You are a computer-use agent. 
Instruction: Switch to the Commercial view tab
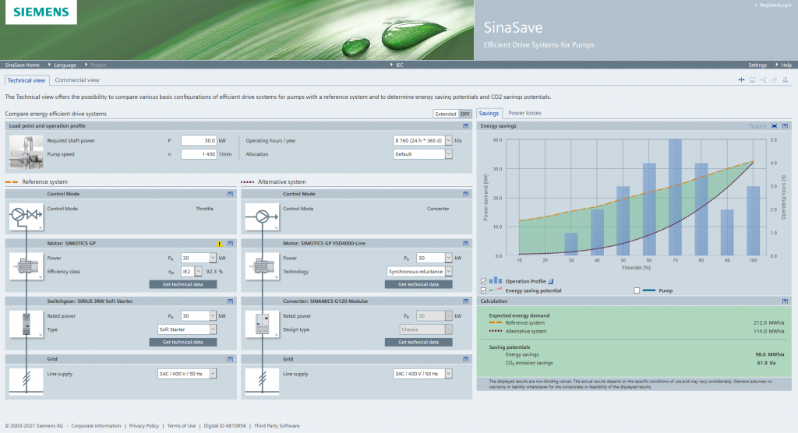click(77, 80)
